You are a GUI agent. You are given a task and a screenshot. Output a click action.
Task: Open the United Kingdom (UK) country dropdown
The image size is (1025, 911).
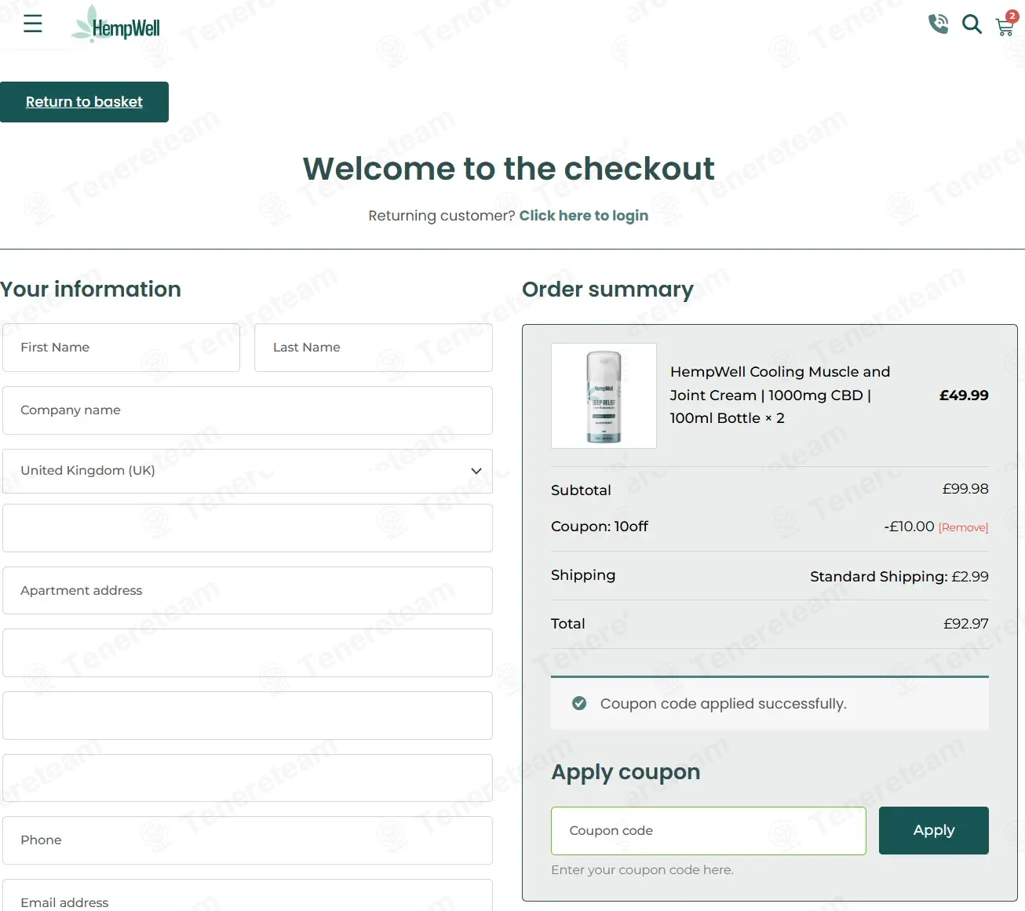click(x=247, y=471)
